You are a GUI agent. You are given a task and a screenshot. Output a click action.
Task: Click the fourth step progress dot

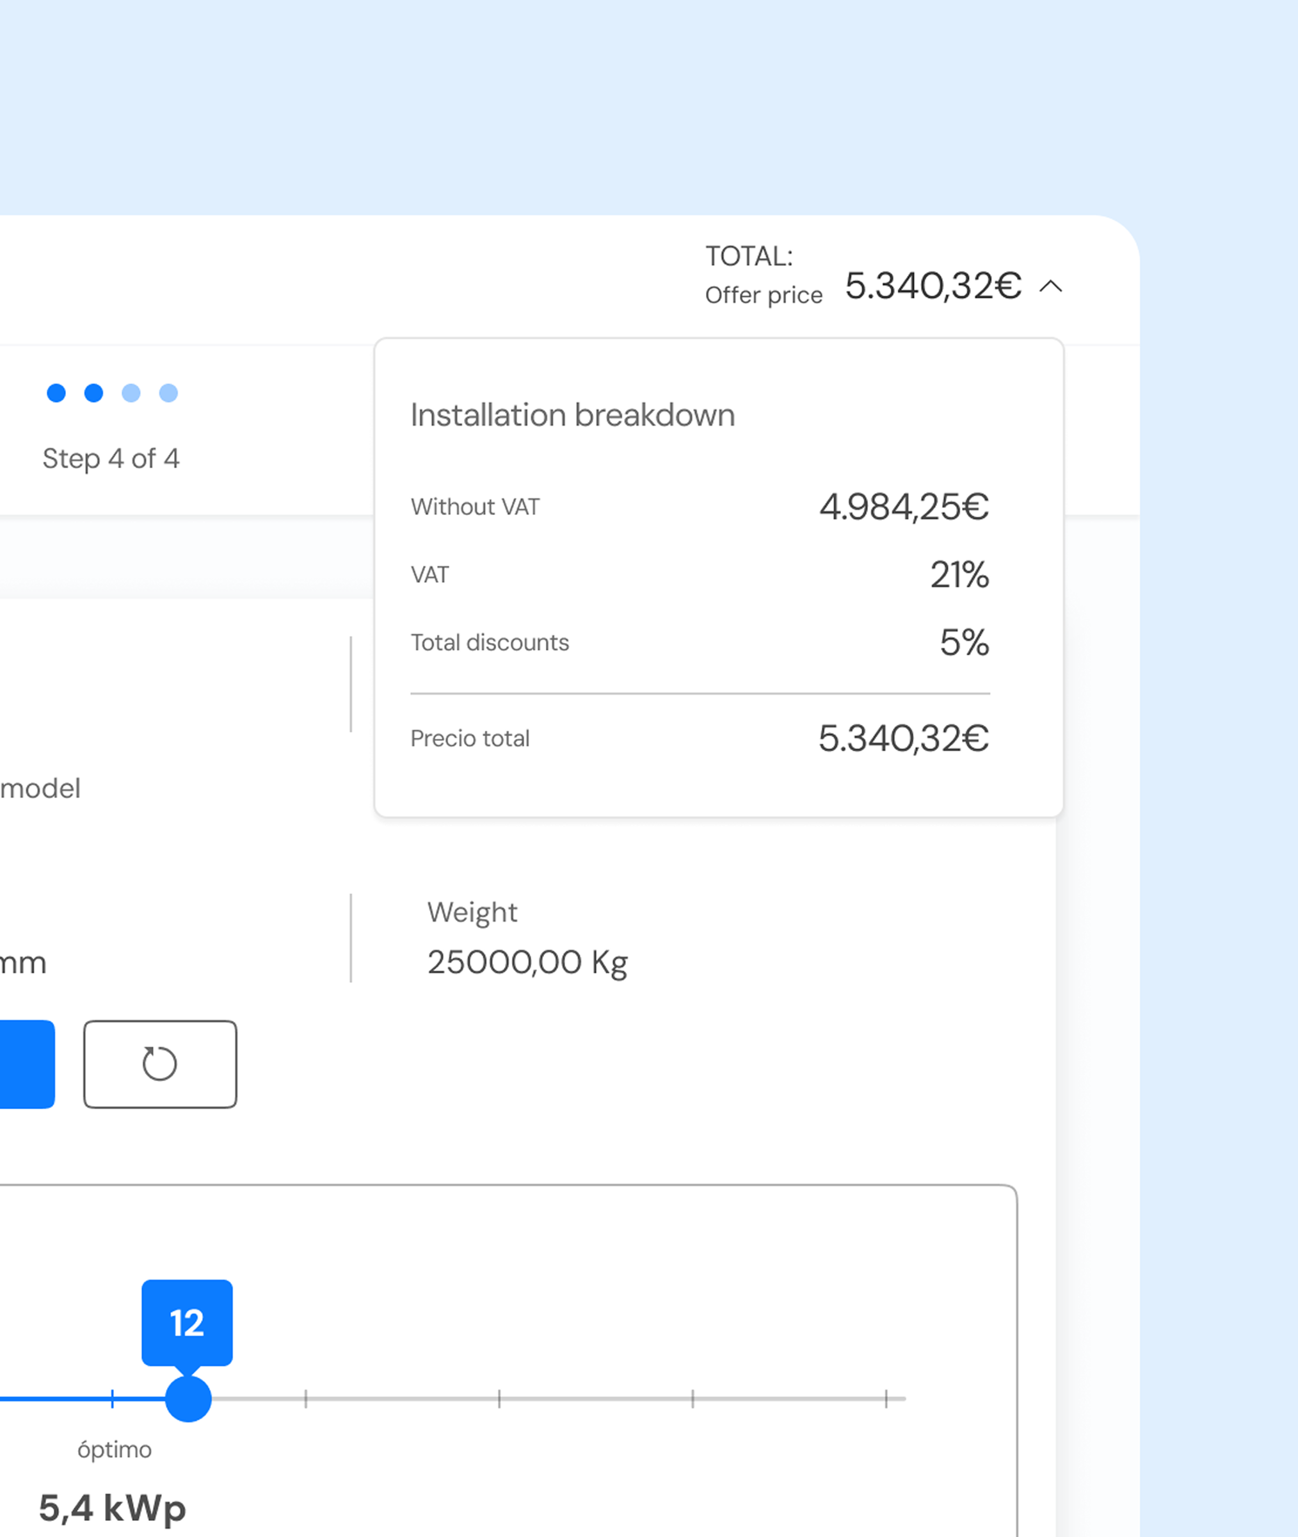[x=168, y=393]
